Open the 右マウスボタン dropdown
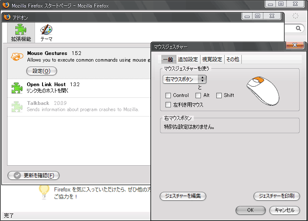The image size is (308, 221). (x=185, y=79)
